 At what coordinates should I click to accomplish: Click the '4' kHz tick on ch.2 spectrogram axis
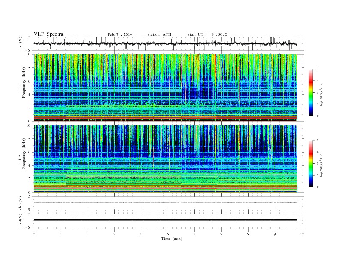pos(30,166)
